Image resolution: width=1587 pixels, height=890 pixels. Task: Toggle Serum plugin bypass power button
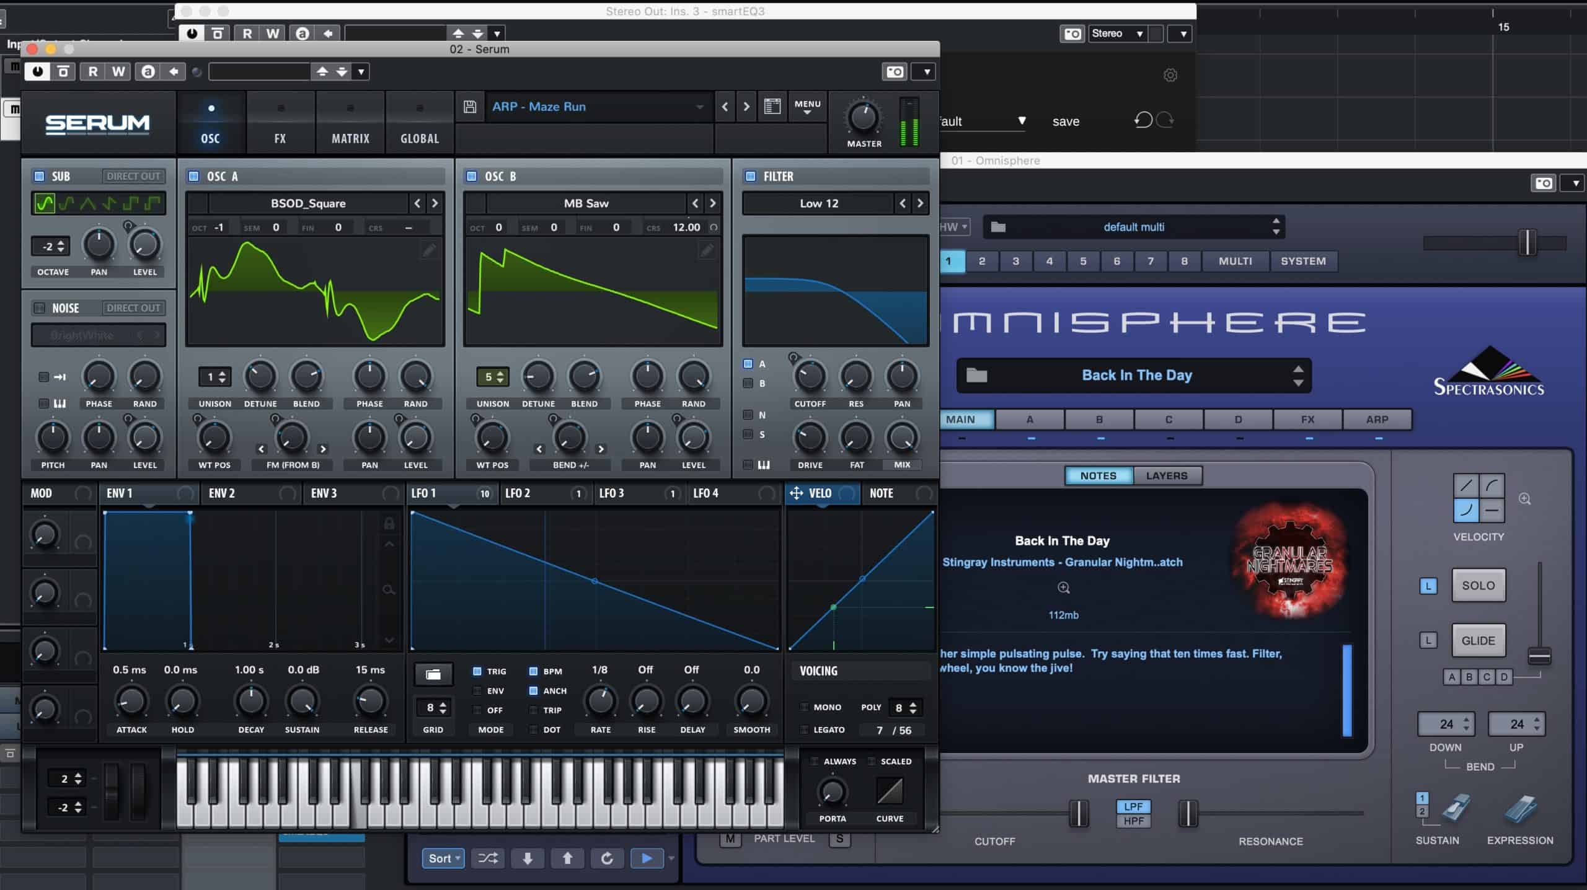(x=37, y=71)
